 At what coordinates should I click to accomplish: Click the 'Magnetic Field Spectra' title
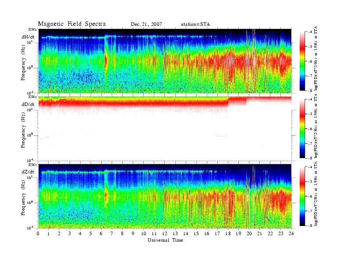pos(72,24)
